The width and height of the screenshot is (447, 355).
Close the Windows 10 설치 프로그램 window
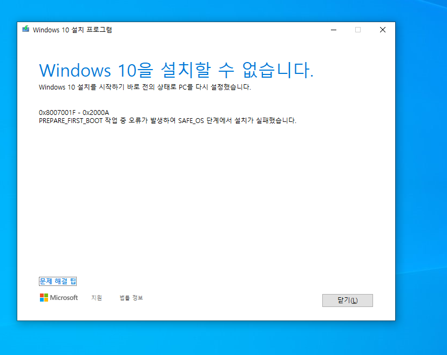pos(383,30)
